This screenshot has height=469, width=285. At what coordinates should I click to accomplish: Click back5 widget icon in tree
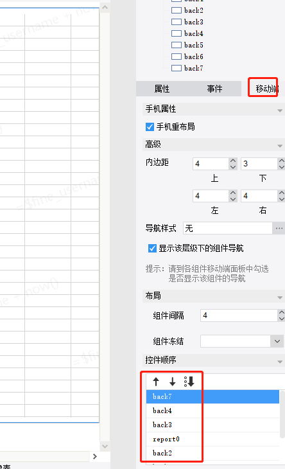pos(177,45)
